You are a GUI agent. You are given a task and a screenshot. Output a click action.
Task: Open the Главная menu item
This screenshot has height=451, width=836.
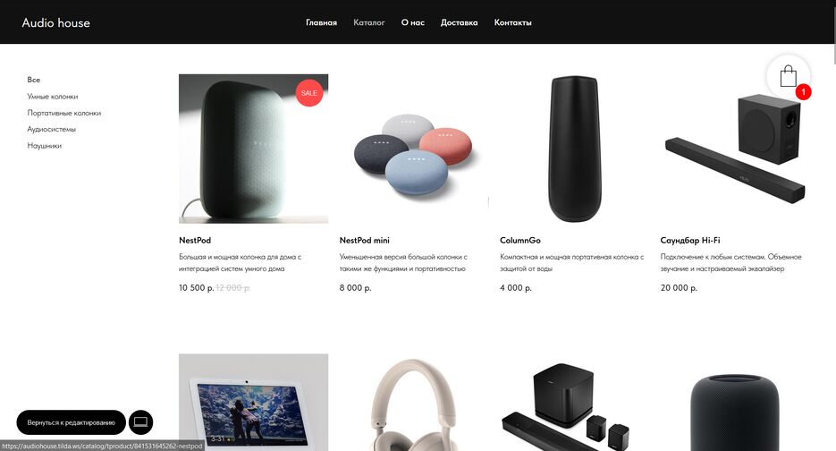[x=322, y=22]
